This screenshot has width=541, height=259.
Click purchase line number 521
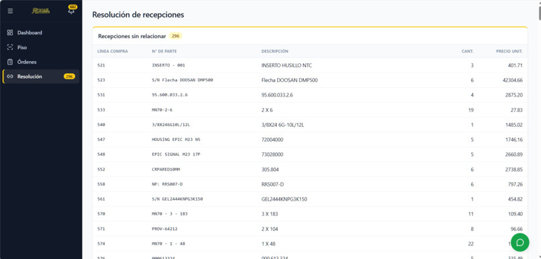101,65
